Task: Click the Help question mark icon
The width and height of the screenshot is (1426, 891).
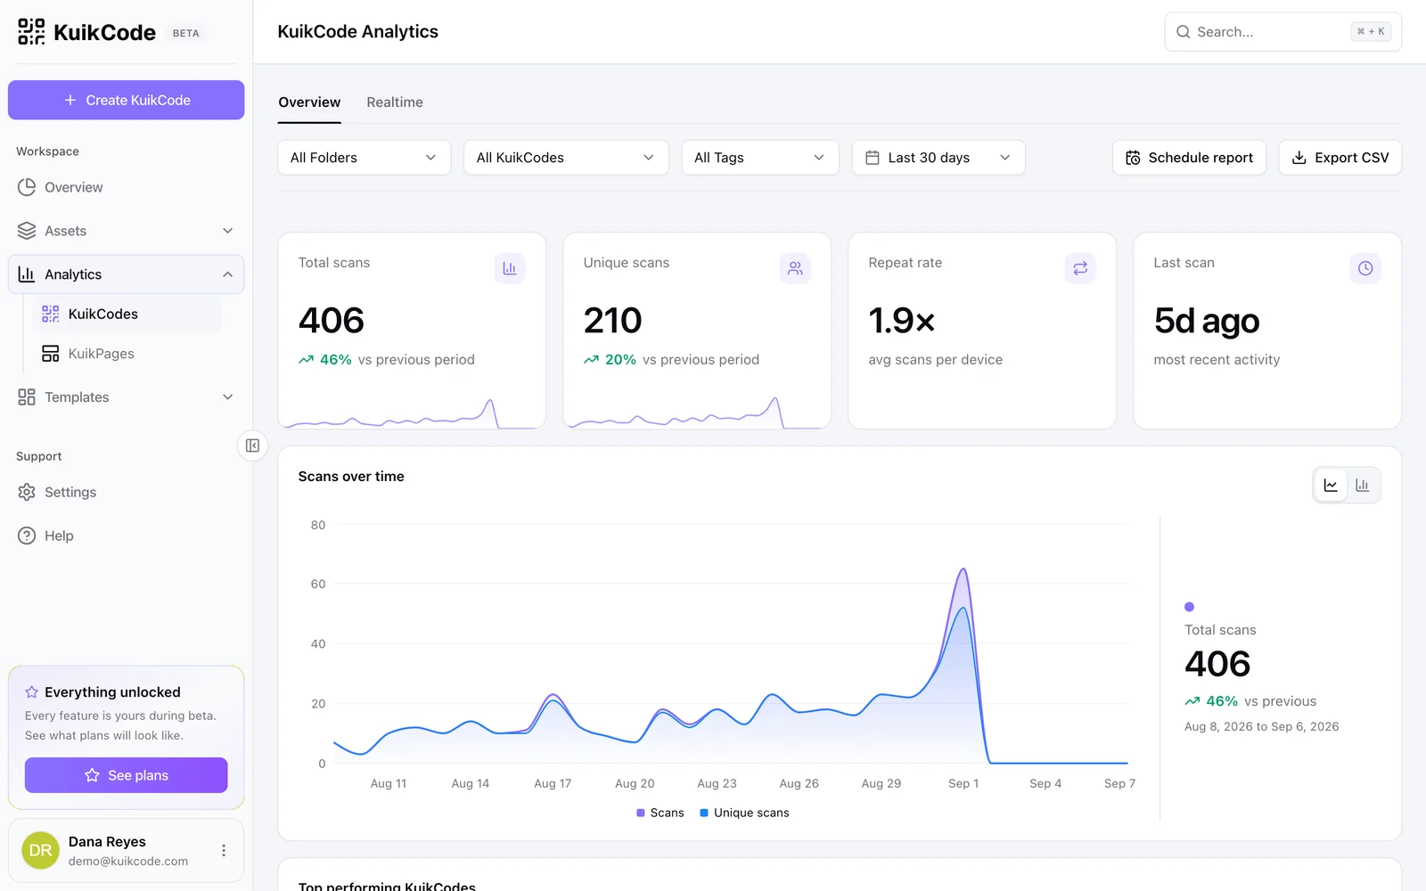Action: [27, 535]
